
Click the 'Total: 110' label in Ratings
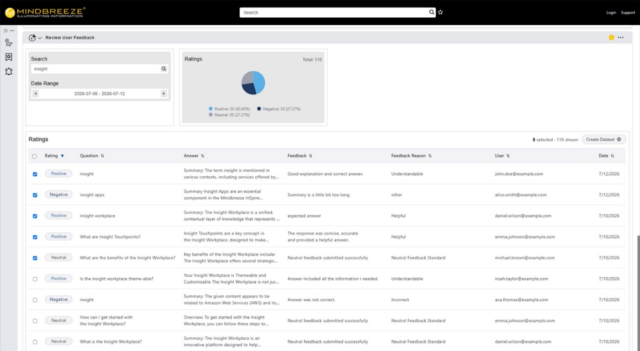(312, 60)
